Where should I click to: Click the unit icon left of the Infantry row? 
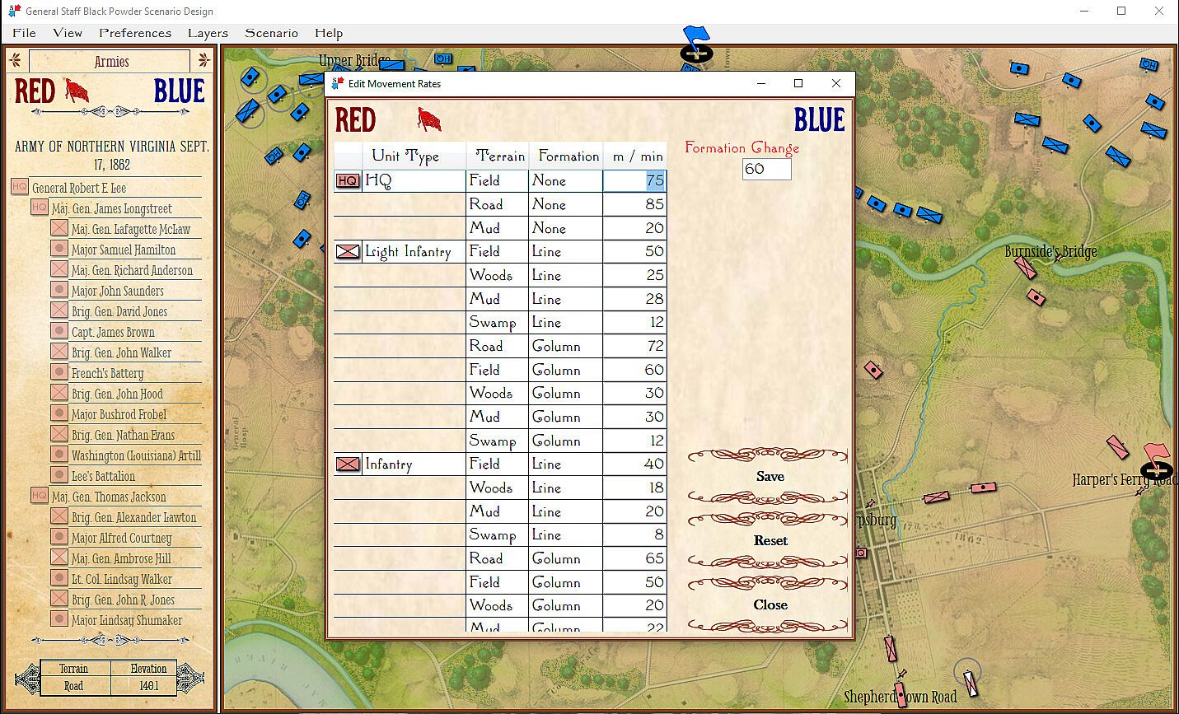(x=348, y=464)
